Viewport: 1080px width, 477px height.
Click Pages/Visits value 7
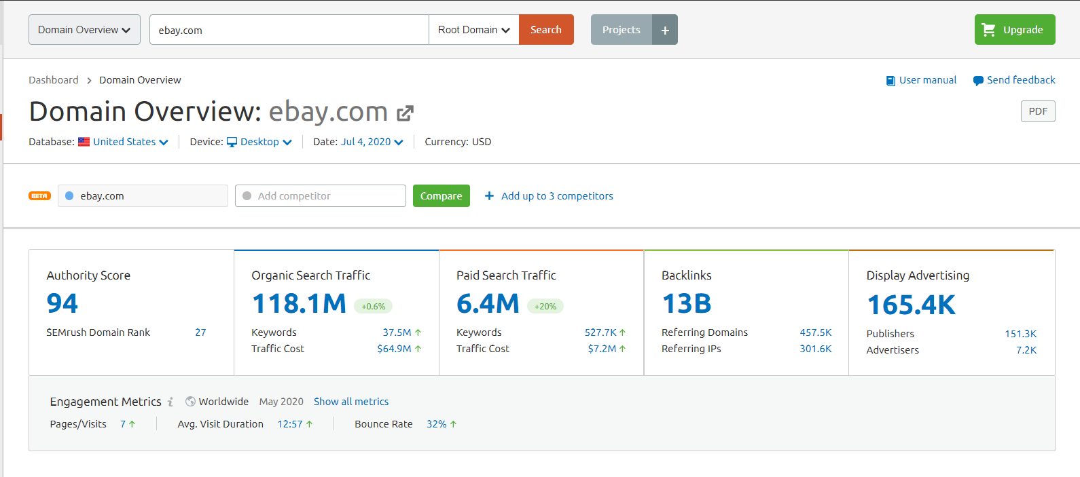[123, 424]
